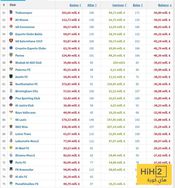The image size is (175, 188).
Task: Click Parma's -40,30 mill. € balance
Action: coord(161,56)
